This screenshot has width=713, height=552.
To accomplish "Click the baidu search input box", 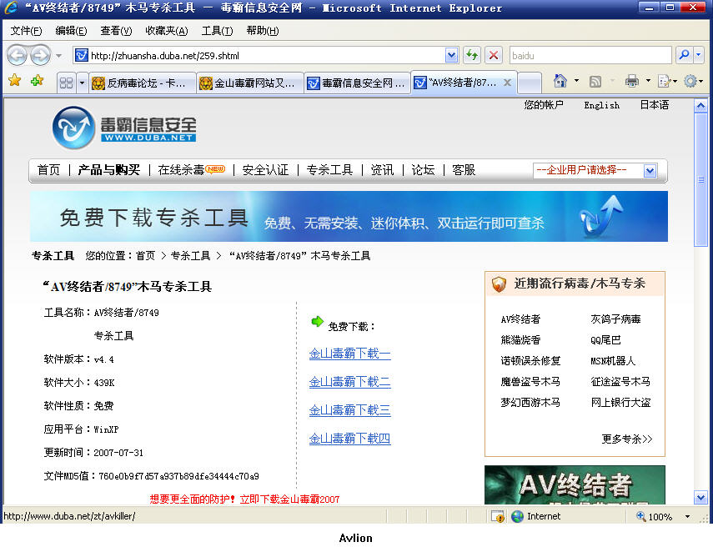I will pyautogui.click(x=589, y=56).
